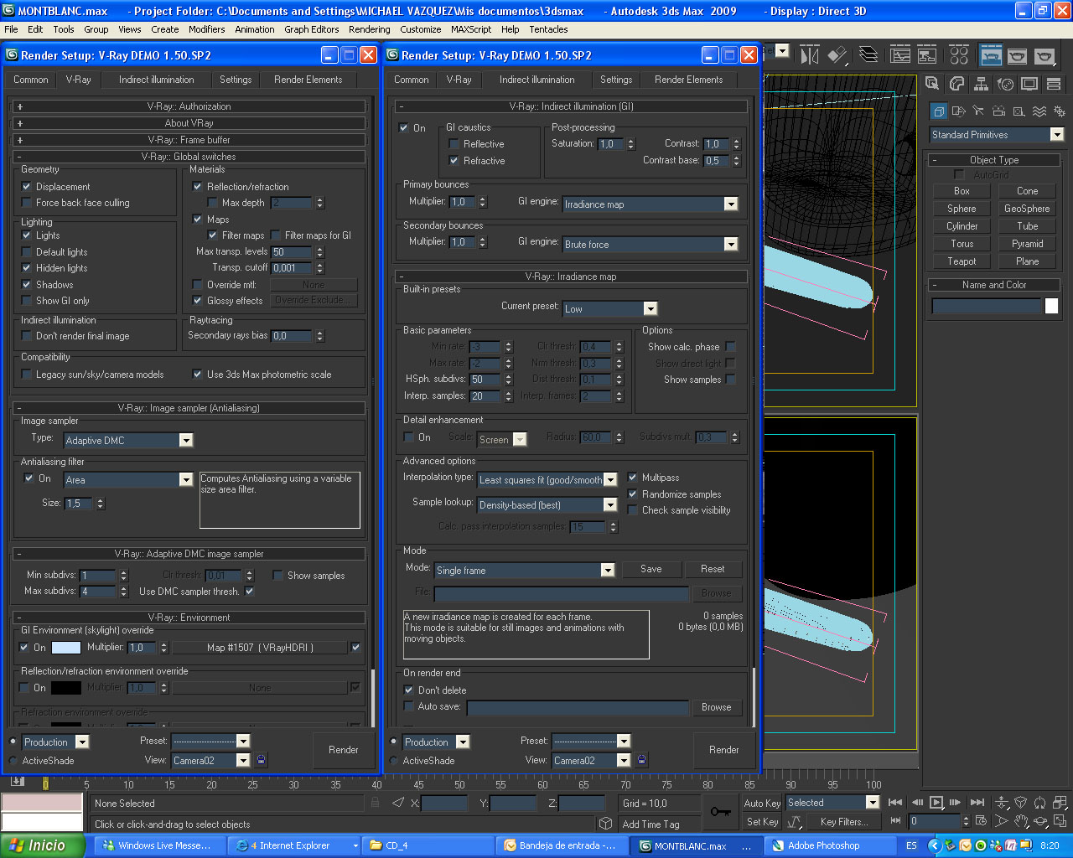Open the Mirror tool in main toolbar

(809, 55)
